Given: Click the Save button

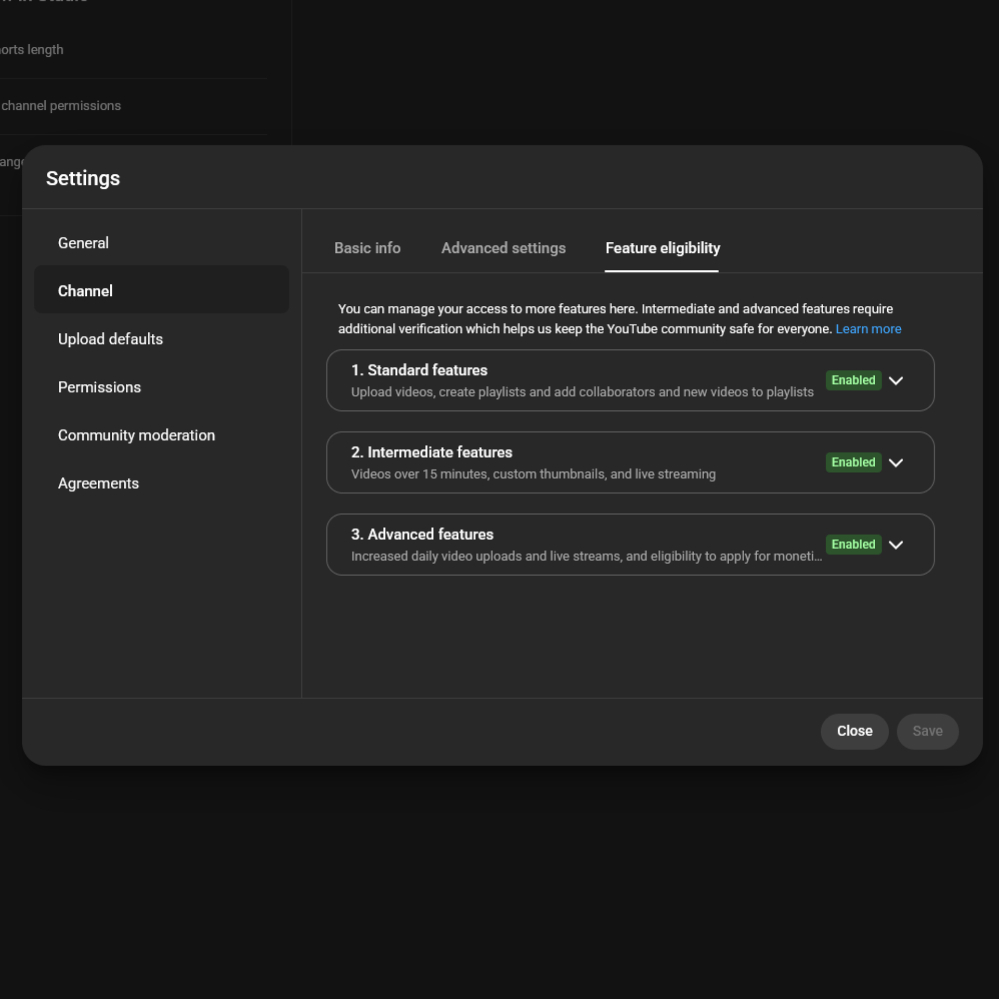Looking at the screenshot, I should (x=927, y=731).
